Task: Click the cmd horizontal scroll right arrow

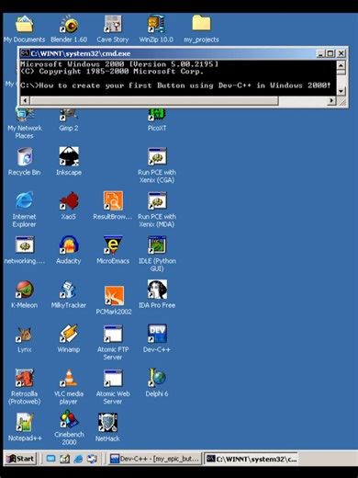Action: click(331, 100)
